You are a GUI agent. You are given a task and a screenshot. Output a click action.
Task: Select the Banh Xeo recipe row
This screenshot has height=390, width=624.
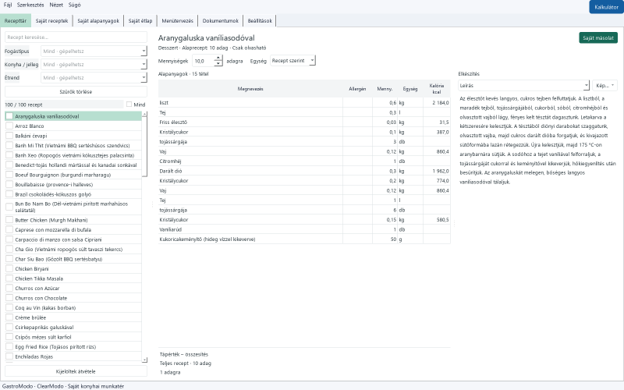(x=73, y=155)
